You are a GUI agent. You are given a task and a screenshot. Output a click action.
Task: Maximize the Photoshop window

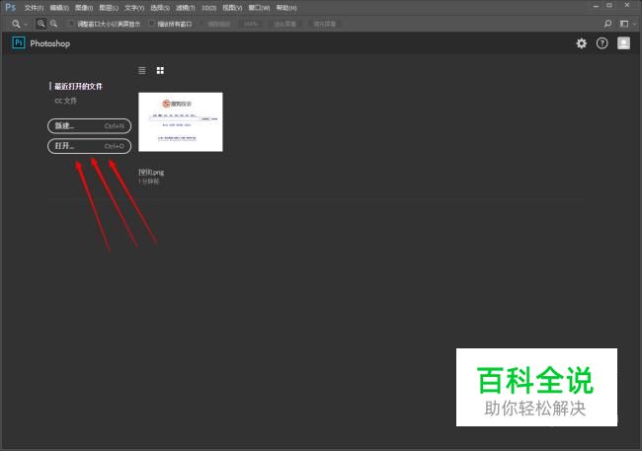tap(609, 5)
